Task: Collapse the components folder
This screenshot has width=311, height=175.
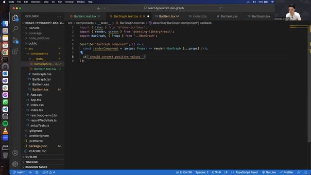Action: point(39,53)
